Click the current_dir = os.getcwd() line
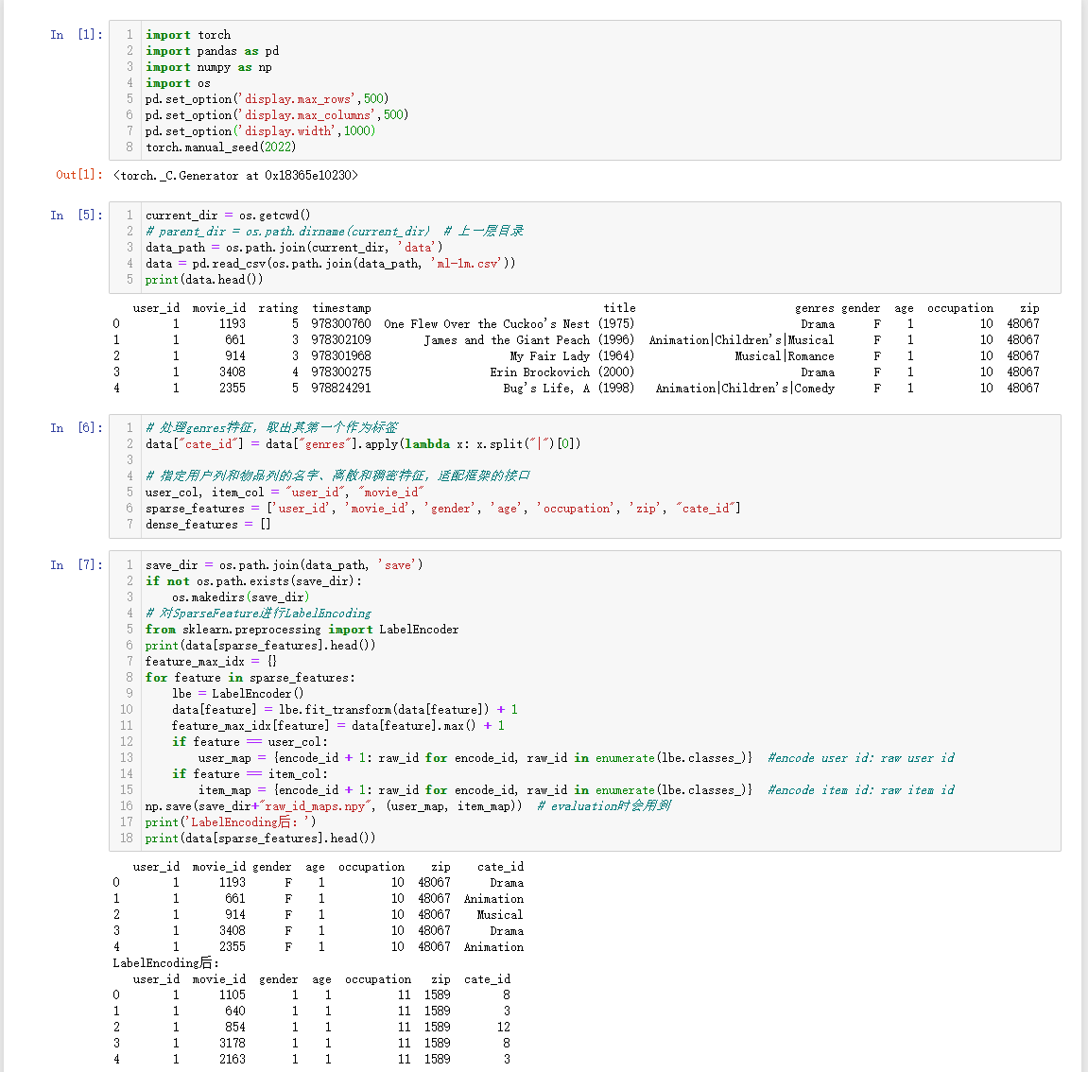The image size is (1088, 1072). (228, 216)
